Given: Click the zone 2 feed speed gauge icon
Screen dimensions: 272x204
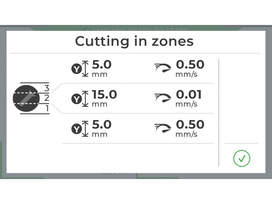Looking at the screenshot, I should [x=163, y=98].
